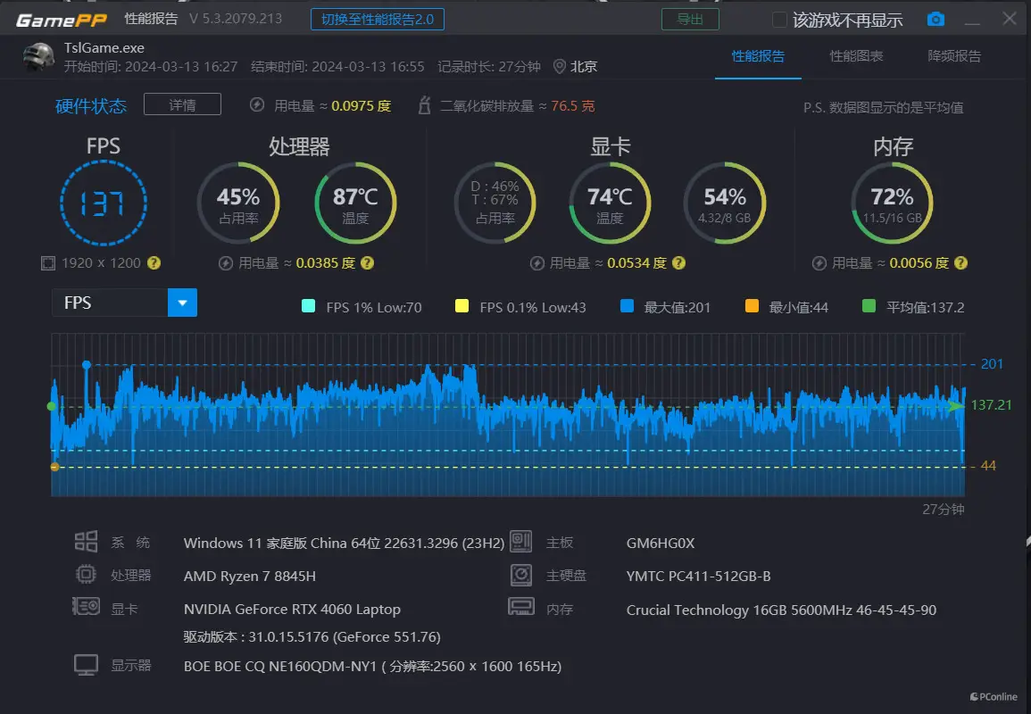The height and width of the screenshot is (714, 1031).
Task: Click the camera screenshot icon
Action: [935, 20]
